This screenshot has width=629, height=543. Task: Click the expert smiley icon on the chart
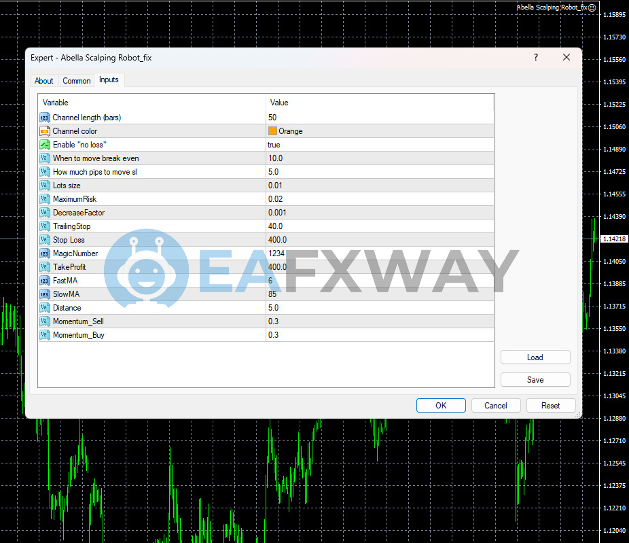[592, 7]
